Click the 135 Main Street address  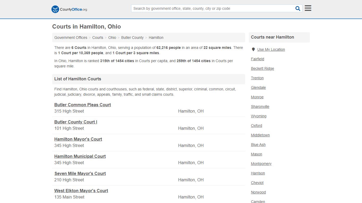pyautogui.click(x=69, y=197)
